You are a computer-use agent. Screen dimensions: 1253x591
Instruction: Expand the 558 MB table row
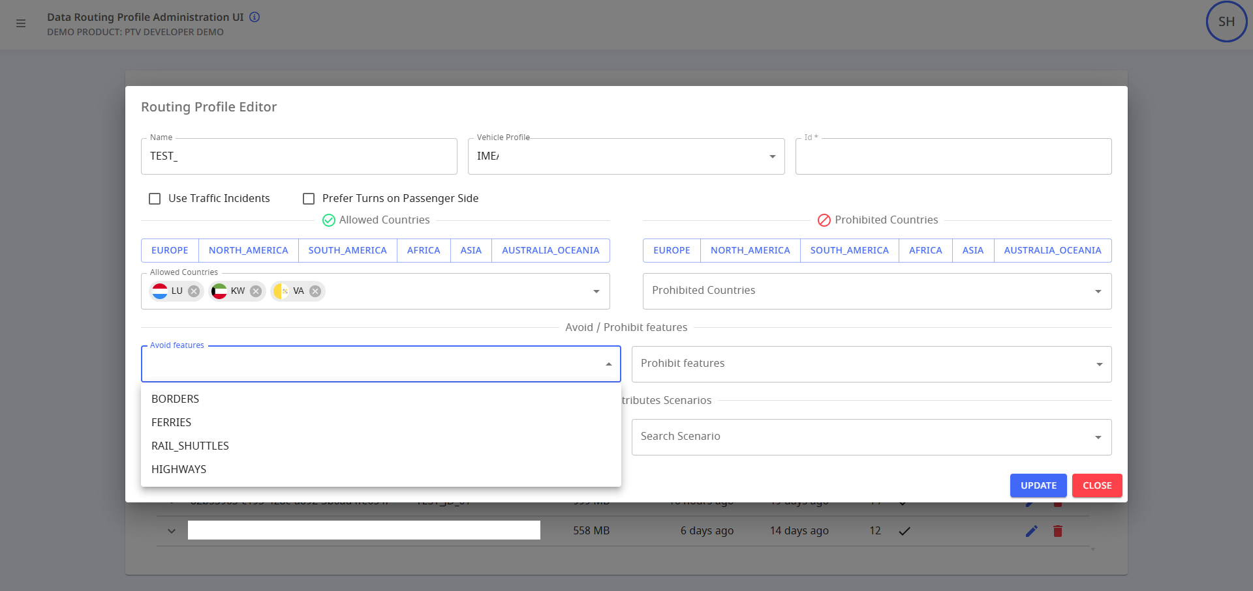point(172,531)
